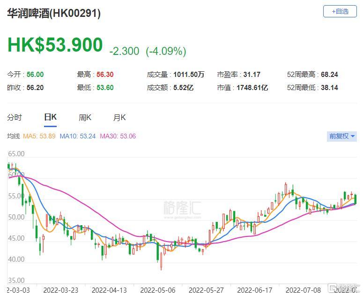Image resolution: width=363 pixels, height=296 pixels.
Task: Click the MA30: 53.06 legend label
Action: click(x=118, y=136)
